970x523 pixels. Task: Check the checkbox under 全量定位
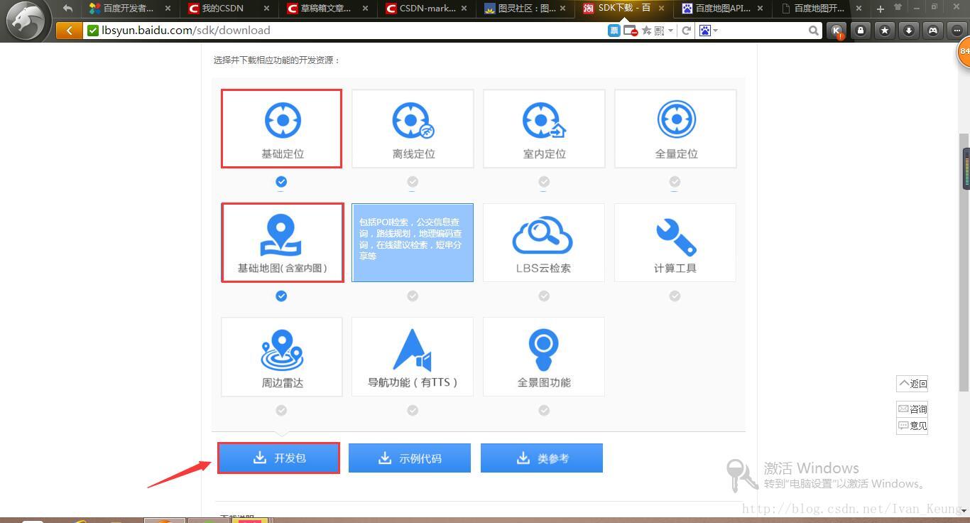click(x=675, y=182)
